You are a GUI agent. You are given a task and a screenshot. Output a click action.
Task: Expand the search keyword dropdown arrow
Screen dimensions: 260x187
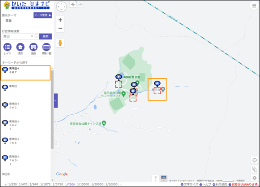click(37, 36)
